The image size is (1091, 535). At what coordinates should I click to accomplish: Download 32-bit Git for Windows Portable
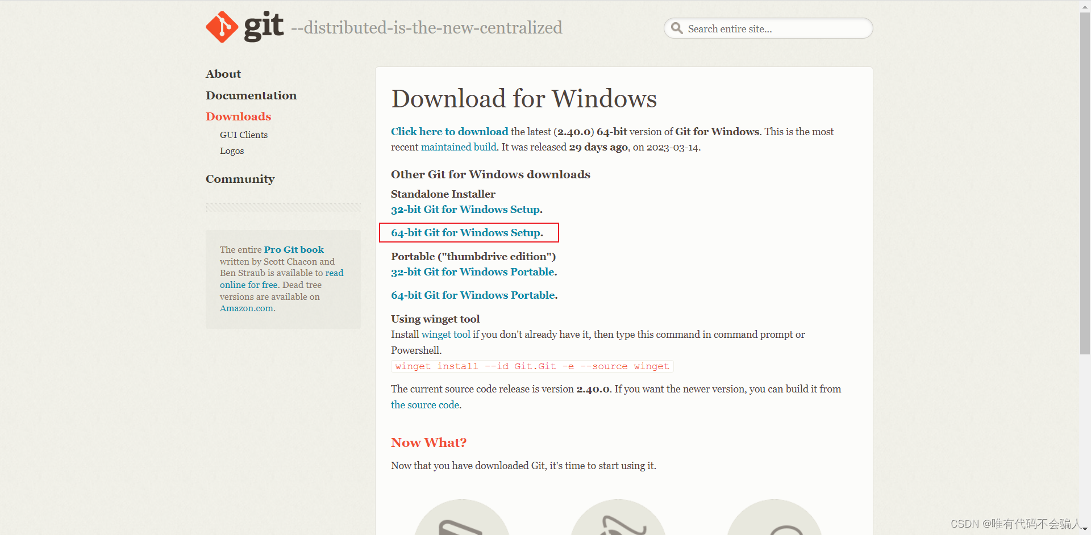click(x=473, y=272)
